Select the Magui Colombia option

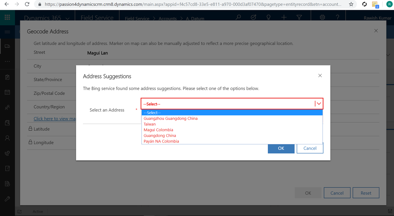tap(158, 130)
